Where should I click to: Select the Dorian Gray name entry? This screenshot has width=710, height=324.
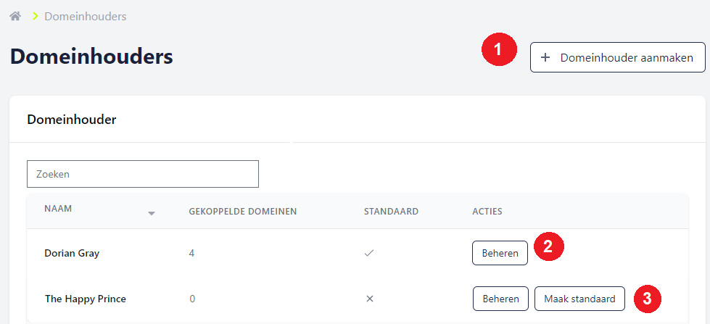click(72, 253)
